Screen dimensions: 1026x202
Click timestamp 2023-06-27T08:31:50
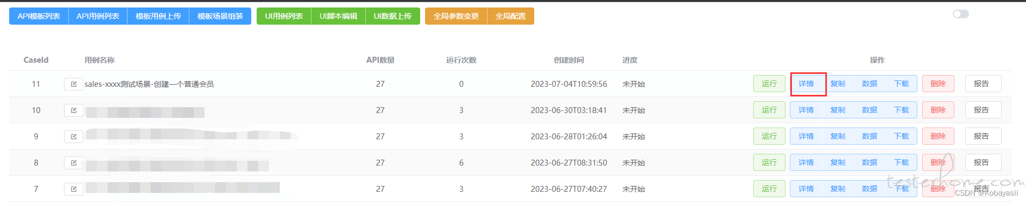click(x=569, y=163)
